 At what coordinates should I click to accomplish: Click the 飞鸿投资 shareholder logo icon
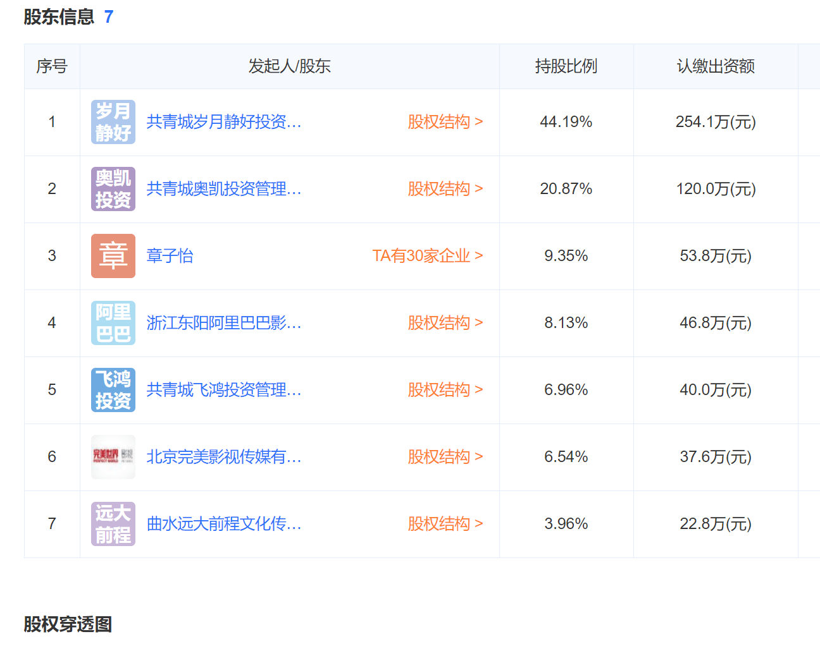point(113,390)
